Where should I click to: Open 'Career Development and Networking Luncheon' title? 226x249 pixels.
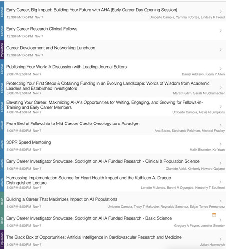coord(51,48)
